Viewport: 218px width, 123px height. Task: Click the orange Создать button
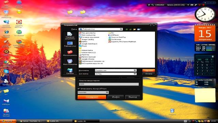[x=92, y=97]
